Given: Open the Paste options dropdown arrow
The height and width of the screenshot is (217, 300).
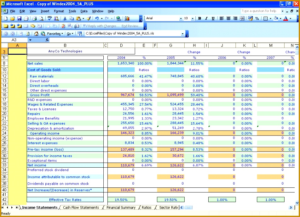Looking at the screenshot, I should click(84, 19).
